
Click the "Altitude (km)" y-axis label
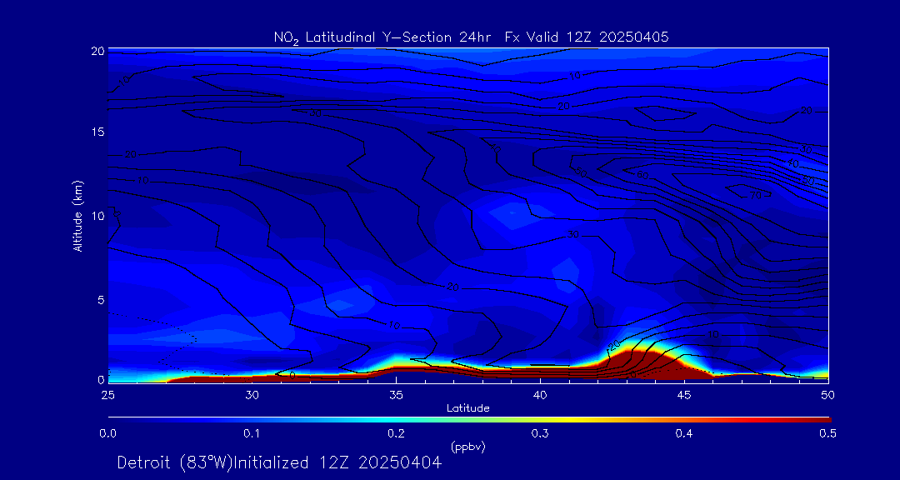[77, 215]
